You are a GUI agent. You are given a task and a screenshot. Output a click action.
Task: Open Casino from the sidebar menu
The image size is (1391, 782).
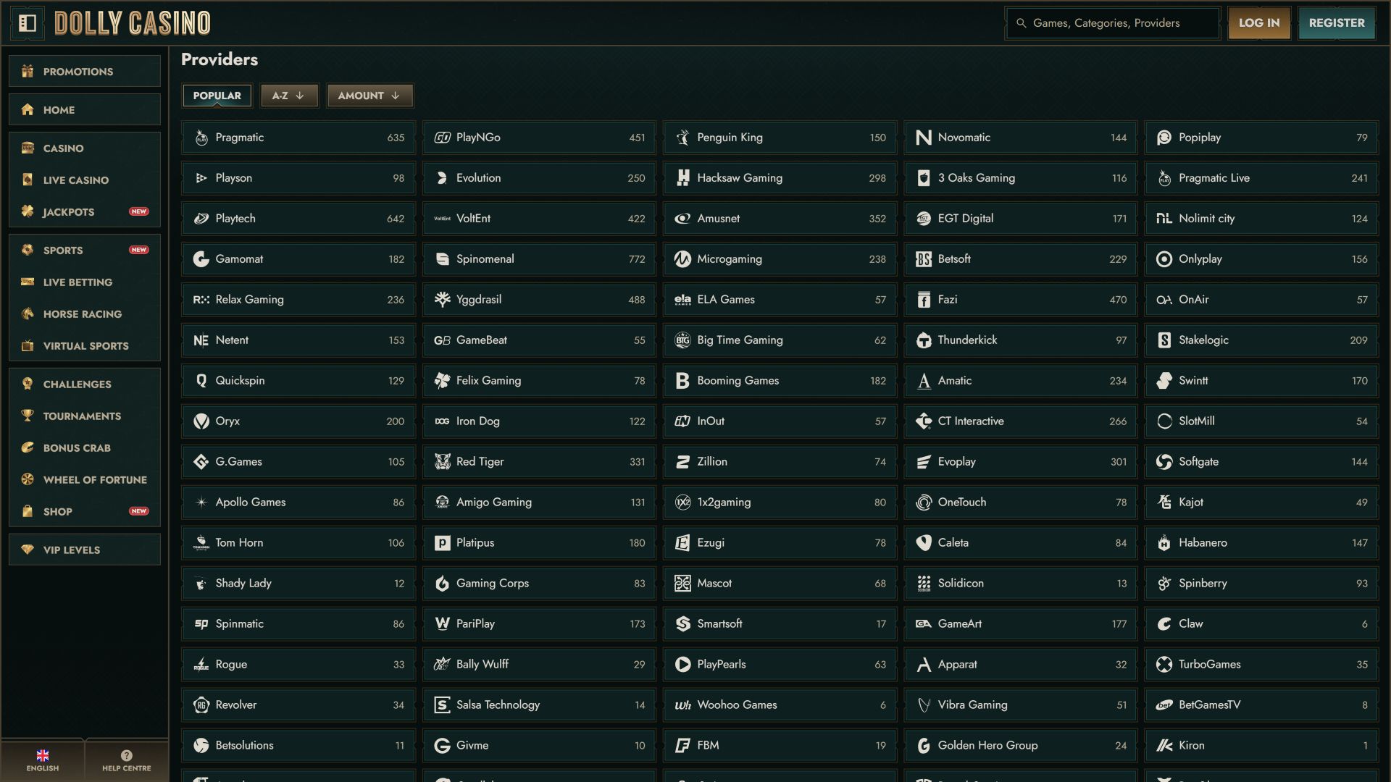coord(85,148)
